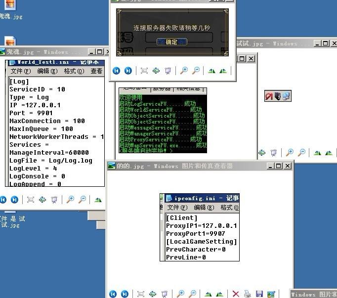Screen dimensions: 337x298
Task: Click the 编辑(E) menu in World_Test1.ini image
Action: click(47, 71)
